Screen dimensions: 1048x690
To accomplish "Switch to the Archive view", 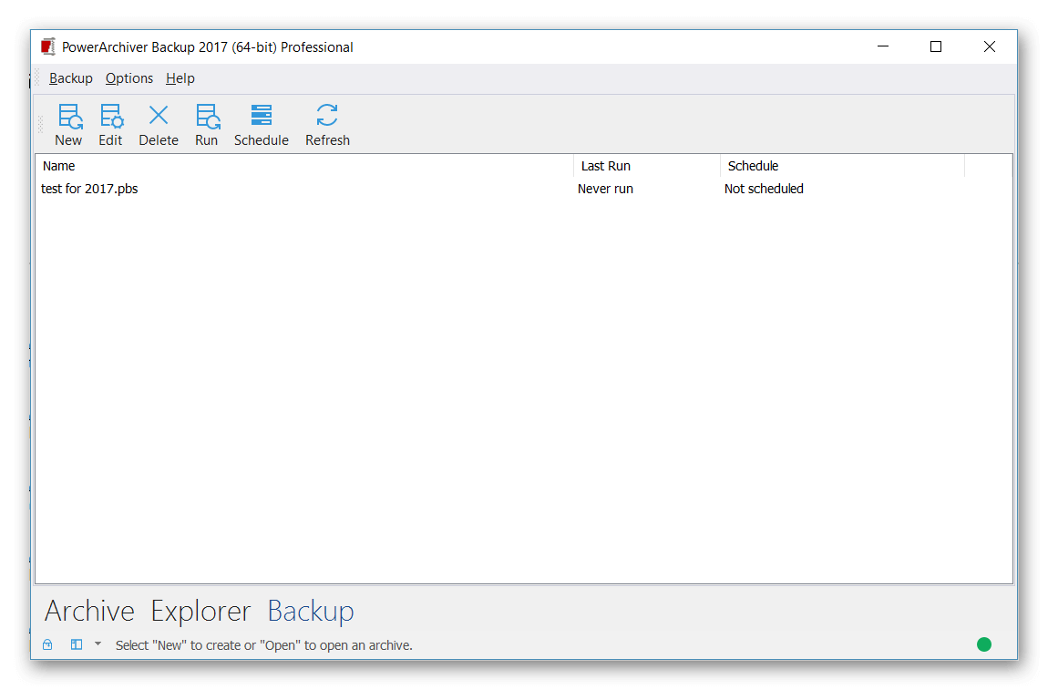I will click(89, 611).
